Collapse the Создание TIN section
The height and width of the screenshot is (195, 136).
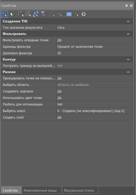128,21
